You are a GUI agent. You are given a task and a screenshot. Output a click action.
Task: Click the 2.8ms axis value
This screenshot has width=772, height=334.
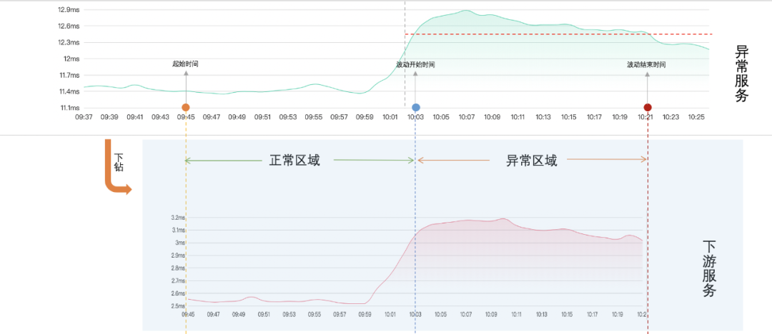178,268
